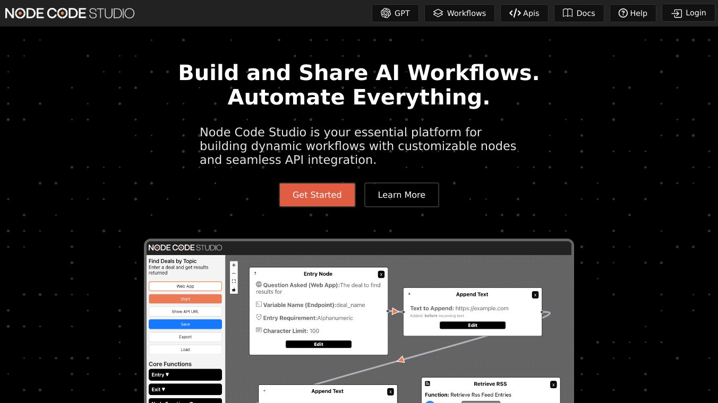Image resolution: width=718 pixels, height=403 pixels.
Task: Click the 'Entry Node' title text
Action: coord(318,274)
